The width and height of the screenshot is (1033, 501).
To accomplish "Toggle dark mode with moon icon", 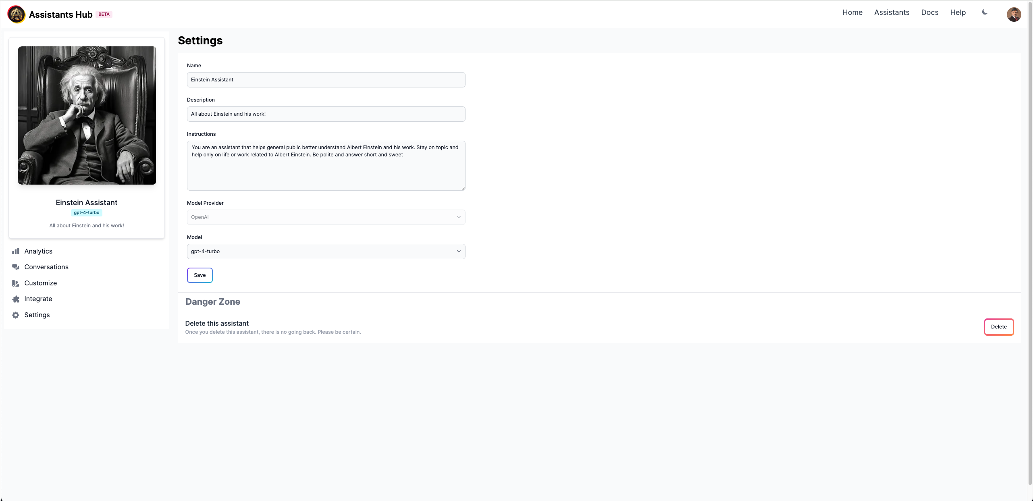I will (985, 12).
